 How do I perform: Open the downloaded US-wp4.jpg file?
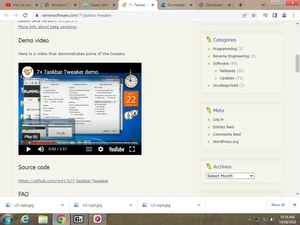pyautogui.click(x=160, y=205)
